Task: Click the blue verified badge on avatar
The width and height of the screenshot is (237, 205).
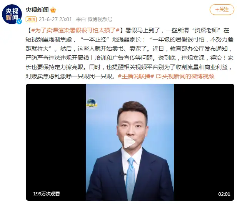Action: tap(19, 21)
